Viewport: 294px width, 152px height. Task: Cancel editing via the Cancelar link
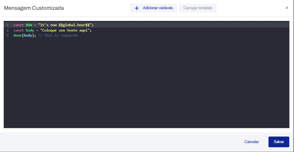point(252,142)
